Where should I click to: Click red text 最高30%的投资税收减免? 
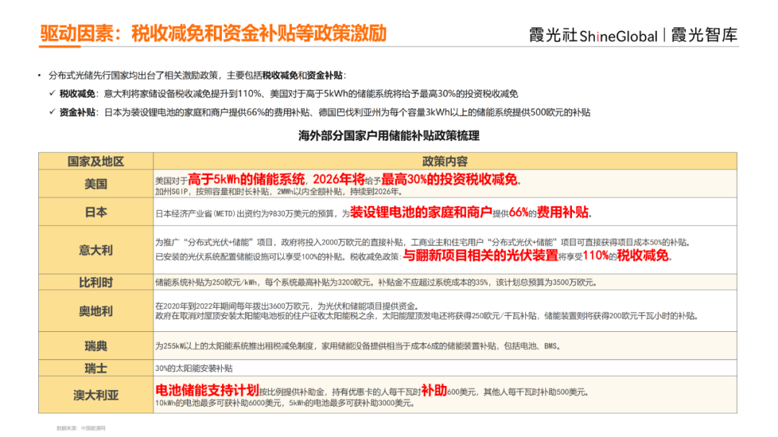[x=450, y=179]
